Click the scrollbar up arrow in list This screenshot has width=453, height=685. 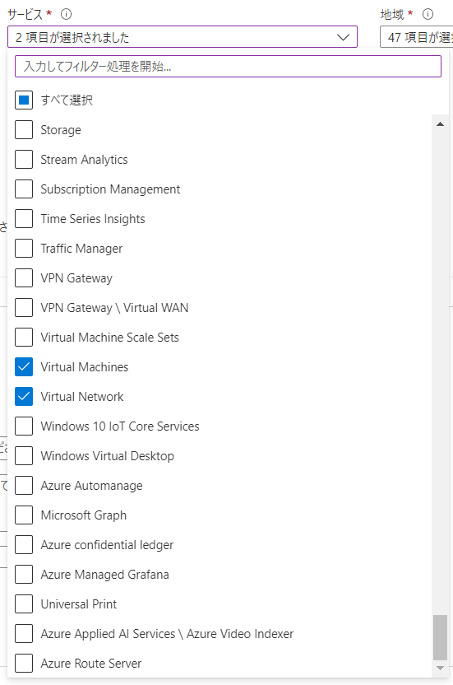click(440, 124)
